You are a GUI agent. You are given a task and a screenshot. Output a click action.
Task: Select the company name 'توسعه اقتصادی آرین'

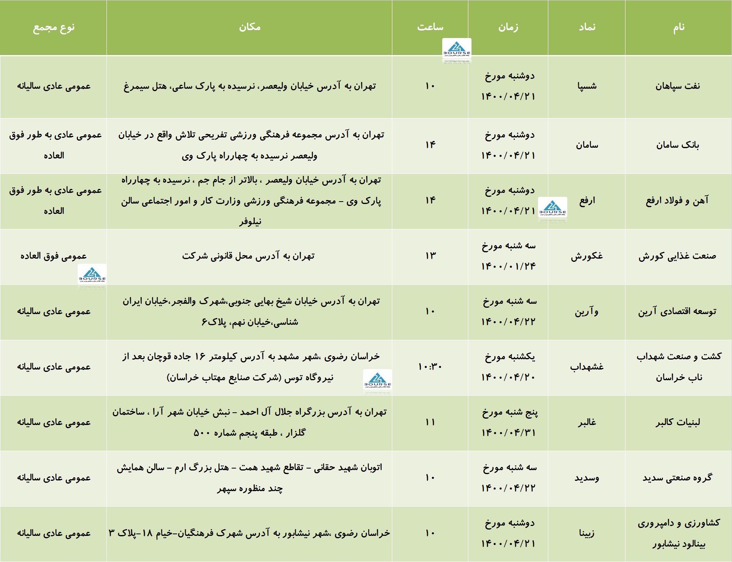(x=677, y=312)
